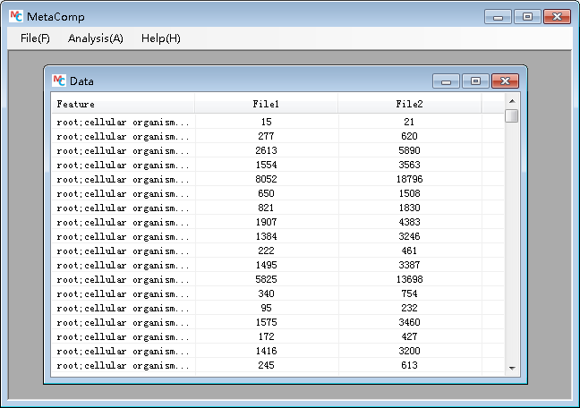Minimize the MetaComp main window

pos(497,17)
